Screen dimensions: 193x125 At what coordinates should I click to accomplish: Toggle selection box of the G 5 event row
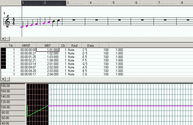3,64
